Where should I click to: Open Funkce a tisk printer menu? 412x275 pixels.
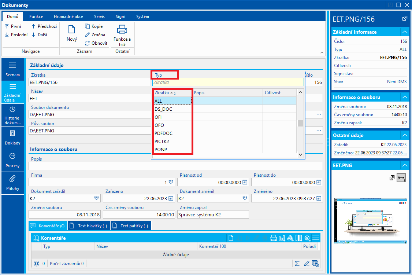coord(122,36)
